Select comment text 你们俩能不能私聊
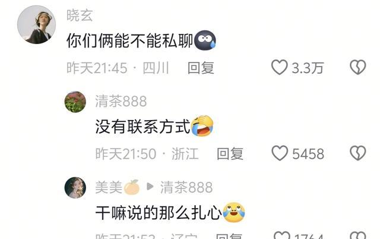 pyautogui.click(x=130, y=40)
